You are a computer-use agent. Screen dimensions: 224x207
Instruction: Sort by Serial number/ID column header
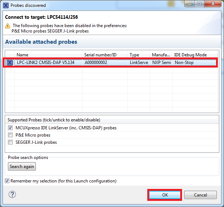tap(105, 55)
